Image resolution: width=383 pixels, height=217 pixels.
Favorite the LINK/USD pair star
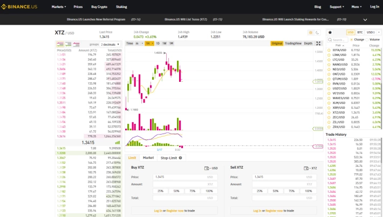329,55
